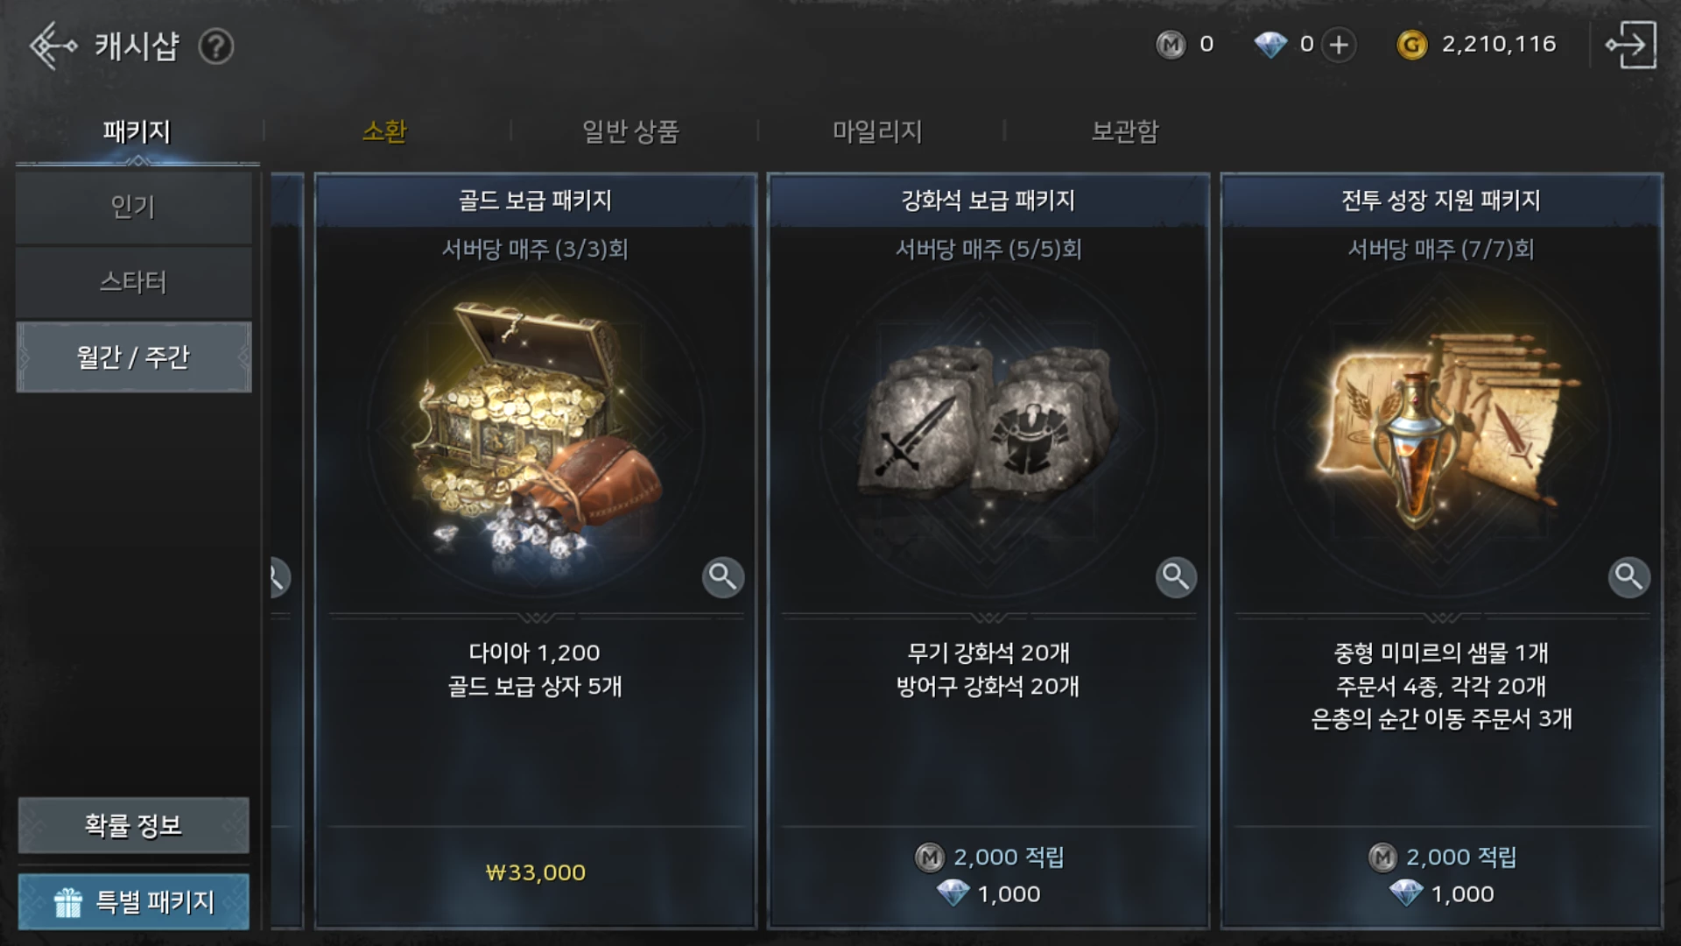The image size is (1681, 946).
Task: Select the 스타터 category
Action: pos(133,282)
